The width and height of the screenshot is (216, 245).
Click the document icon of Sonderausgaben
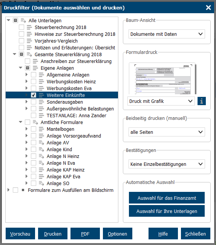(x=41, y=102)
